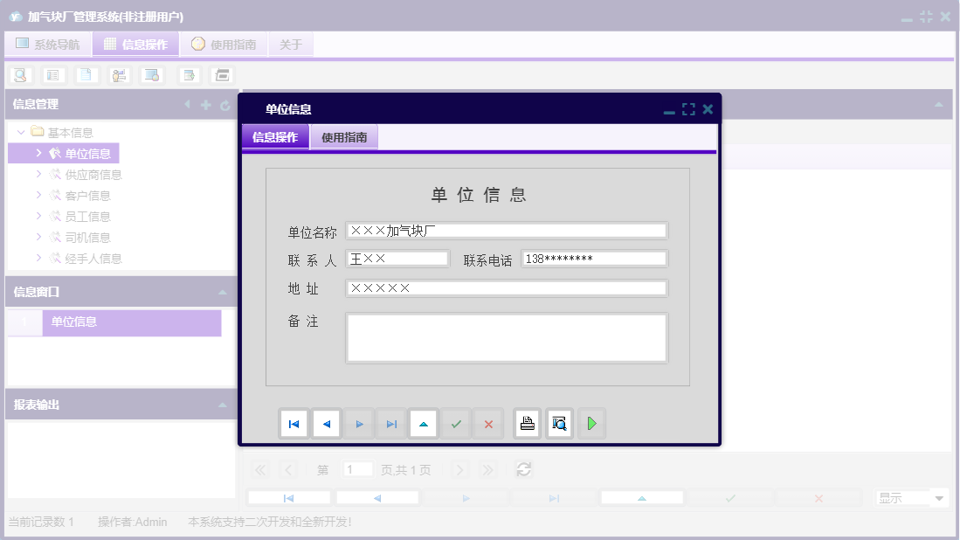This screenshot has height=540, width=960.
Task: Open print preview with magnifier icon
Action: click(x=559, y=424)
